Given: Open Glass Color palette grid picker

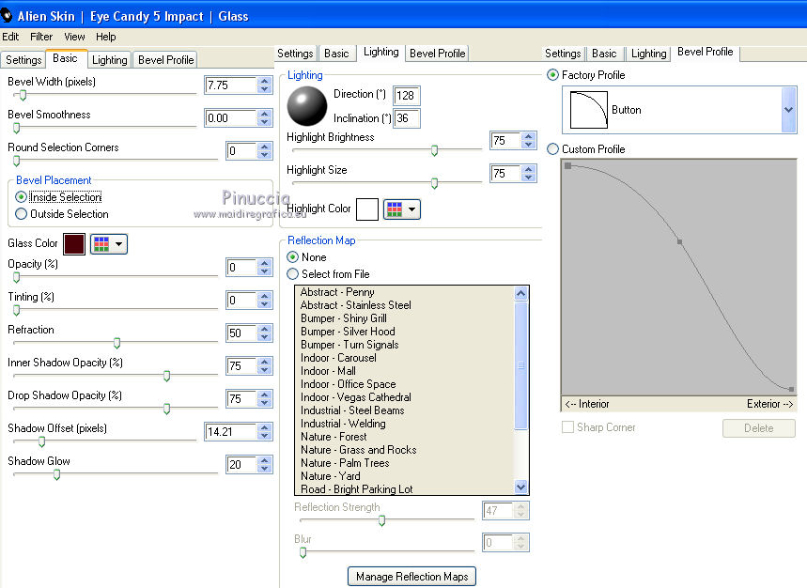Looking at the screenshot, I should [x=101, y=244].
